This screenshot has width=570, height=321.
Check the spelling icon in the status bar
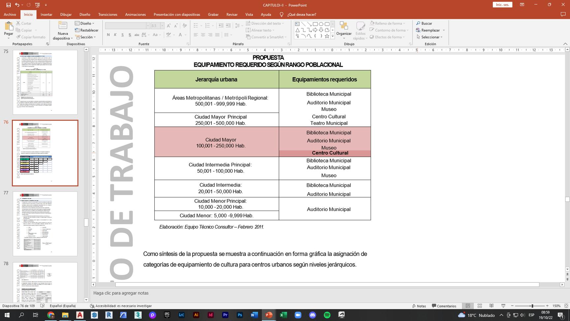tap(43, 306)
